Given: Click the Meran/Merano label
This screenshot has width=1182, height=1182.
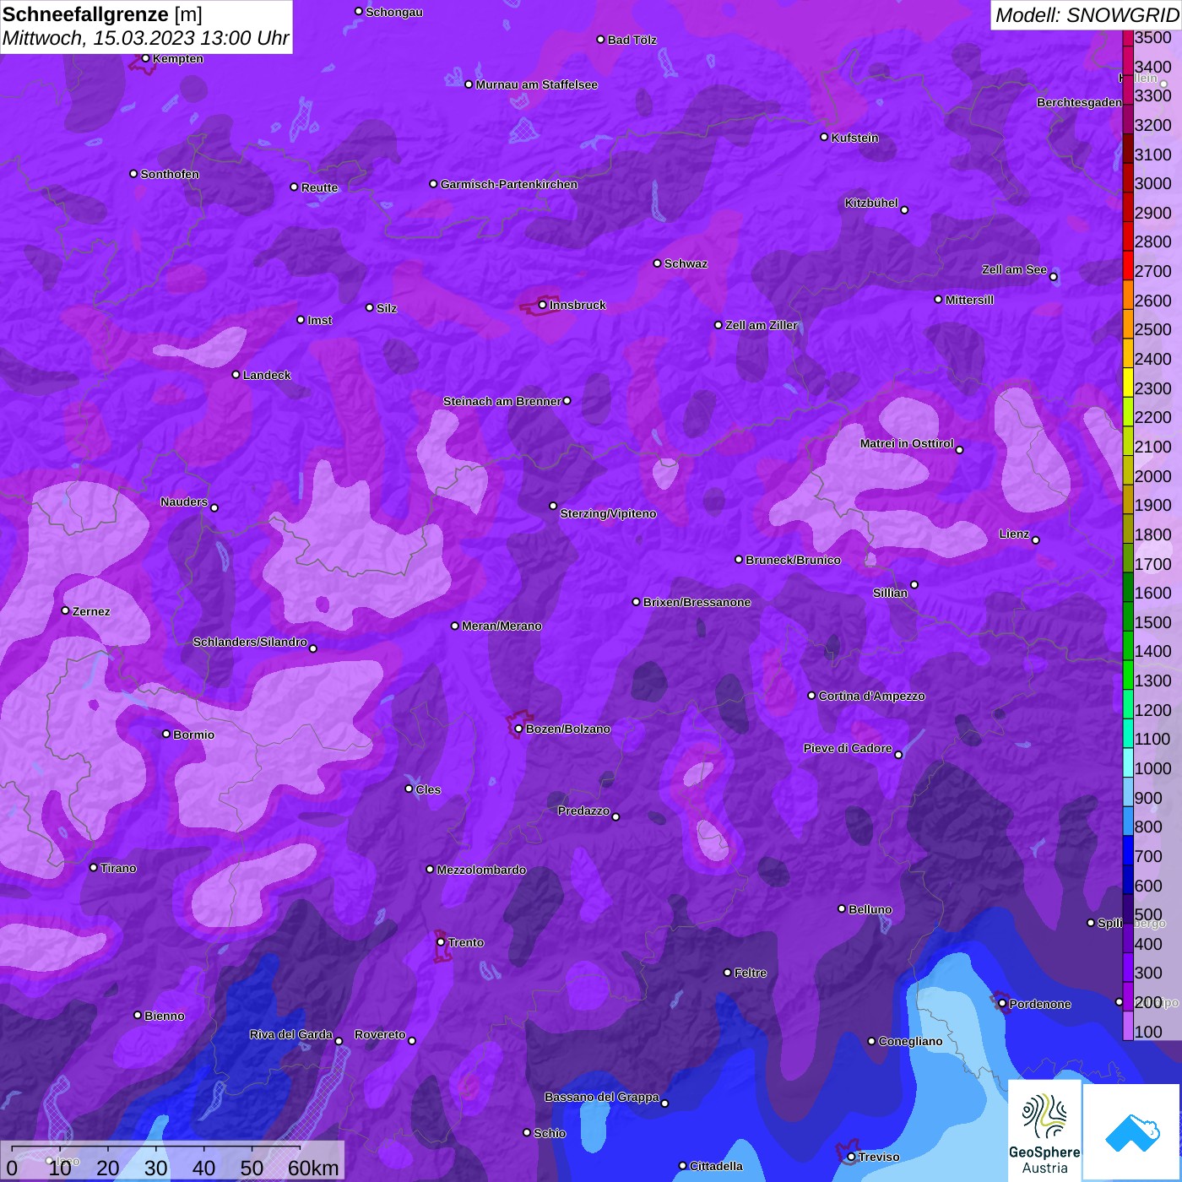Looking at the screenshot, I should coord(502,626).
